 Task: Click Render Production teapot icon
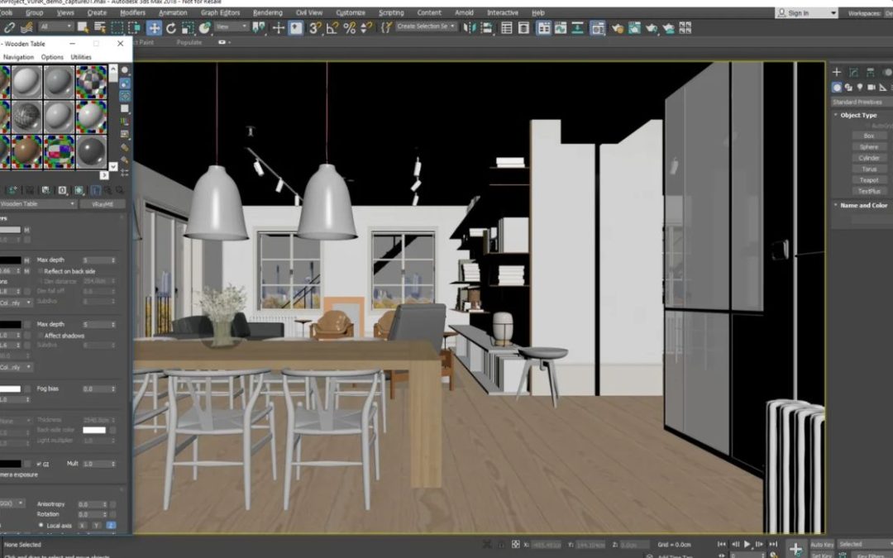[652, 27]
